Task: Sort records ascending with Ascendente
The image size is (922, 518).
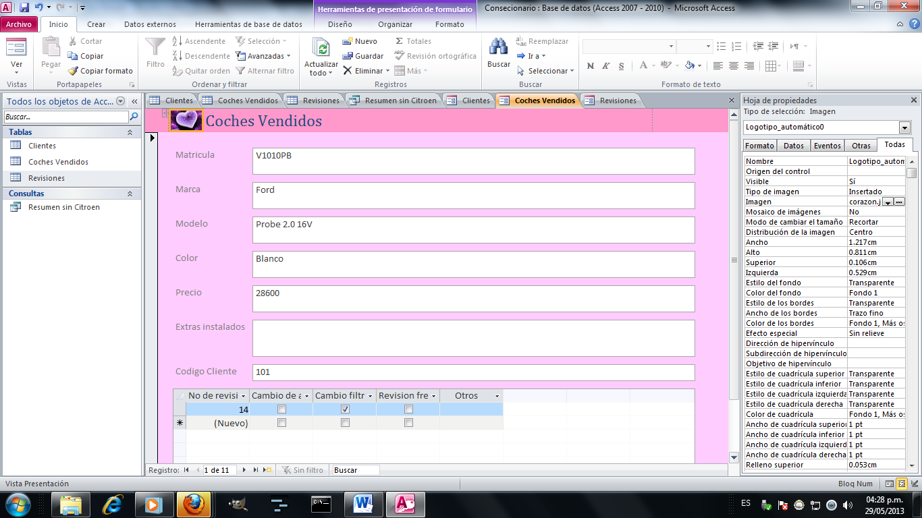Action: point(200,41)
